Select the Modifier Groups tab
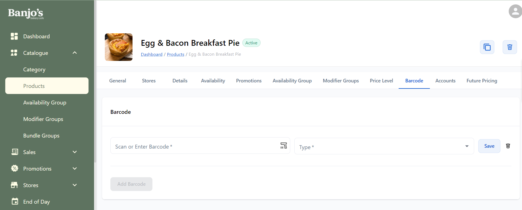The width and height of the screenshot is (522, 210). (341, 81)
